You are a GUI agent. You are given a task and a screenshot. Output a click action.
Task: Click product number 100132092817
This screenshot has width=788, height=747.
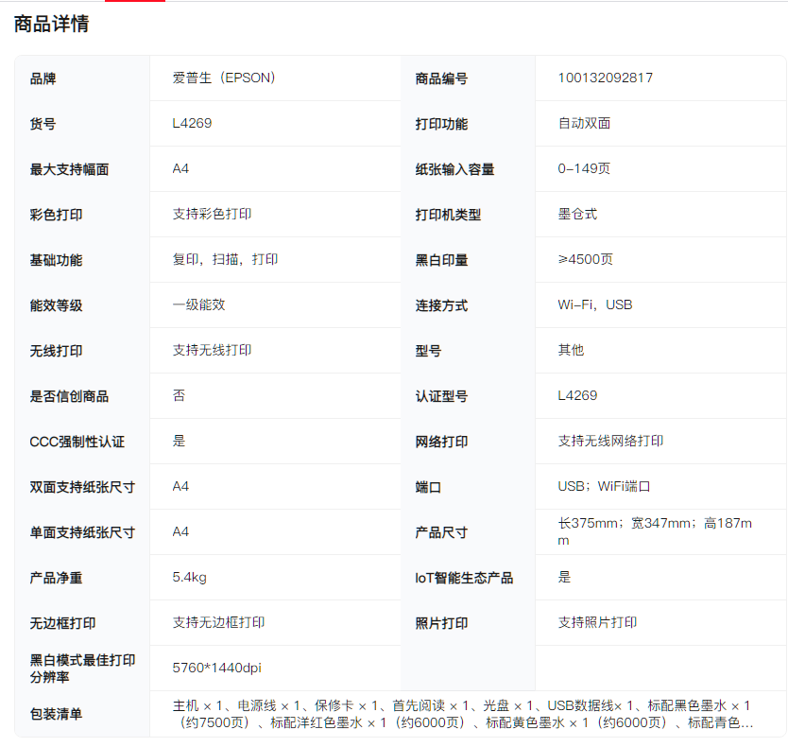pos(605,78)
